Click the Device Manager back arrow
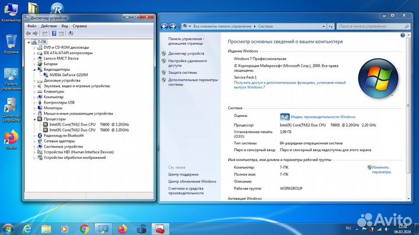This screenshot has width=419, height=235. (28, 33)
